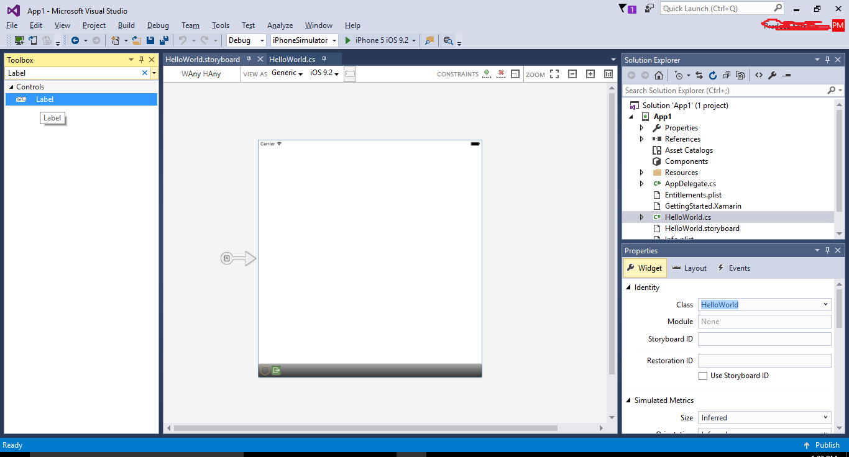Click the Storyboard ID input field

tap(764, 339)
